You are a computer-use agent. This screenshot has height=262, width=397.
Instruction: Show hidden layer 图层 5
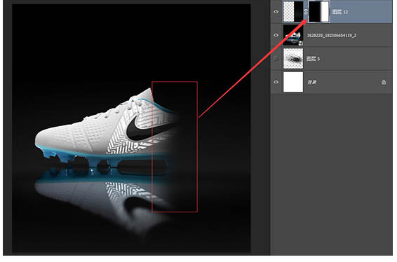[276, 59]
